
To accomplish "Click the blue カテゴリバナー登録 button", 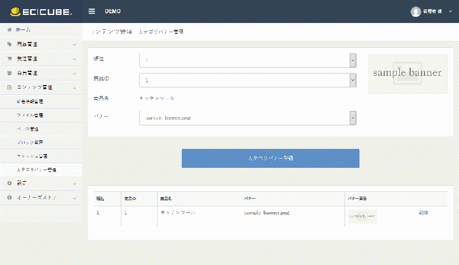I will coord(270,158).
